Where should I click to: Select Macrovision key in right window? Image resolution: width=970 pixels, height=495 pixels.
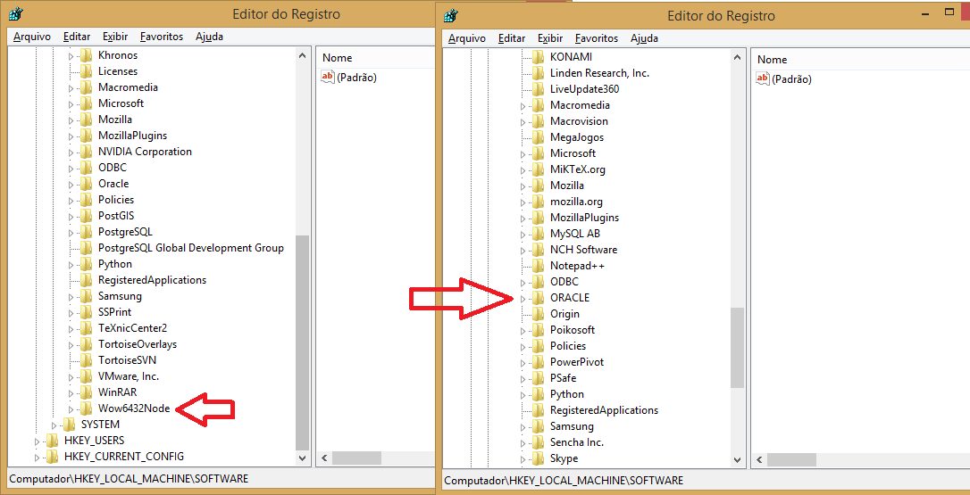(579, 121)
